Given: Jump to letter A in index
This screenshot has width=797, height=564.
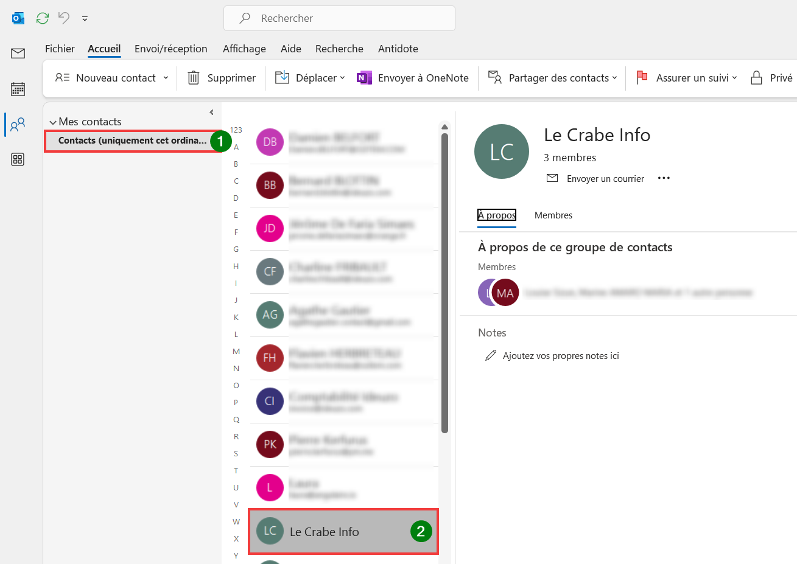Looking at the screenshot, I should [236, 147].
